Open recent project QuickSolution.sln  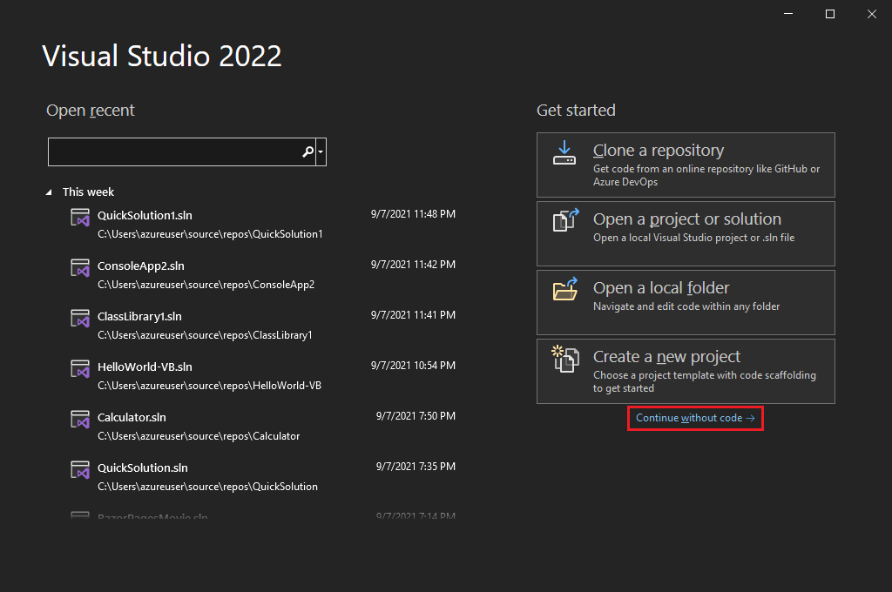pyautogui.click(x=145, y=468)
